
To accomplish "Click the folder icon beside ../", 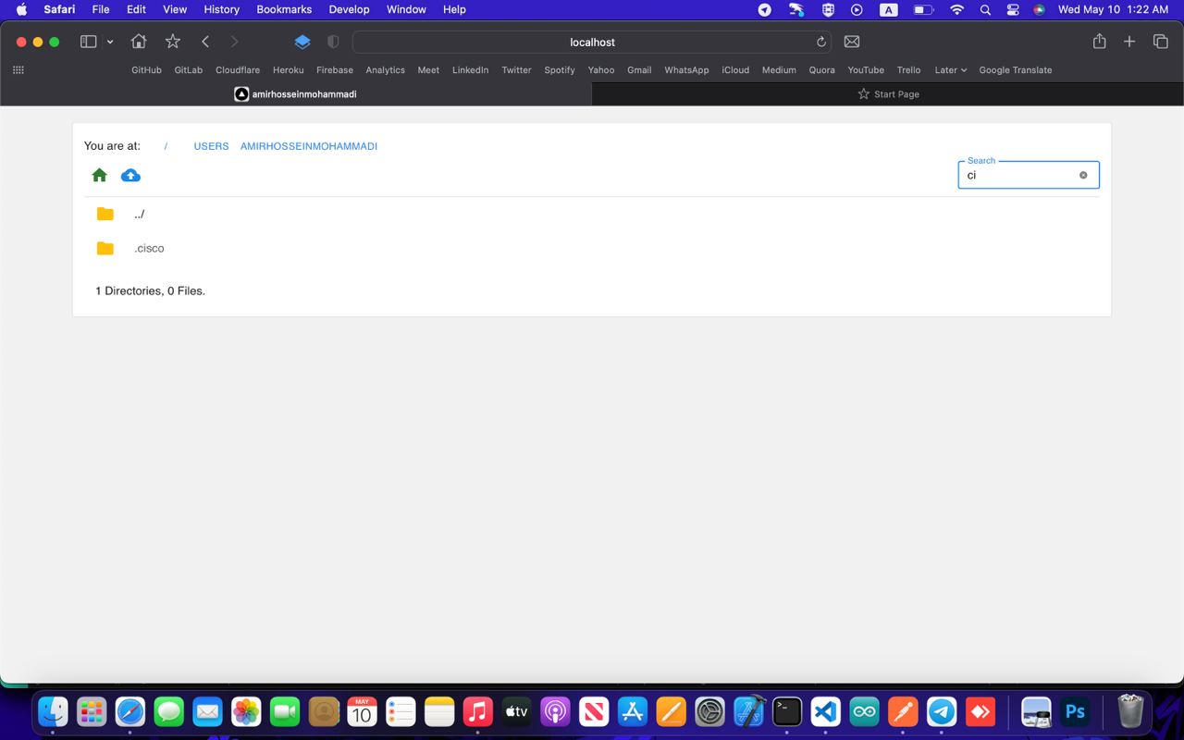I will point(105,214).
